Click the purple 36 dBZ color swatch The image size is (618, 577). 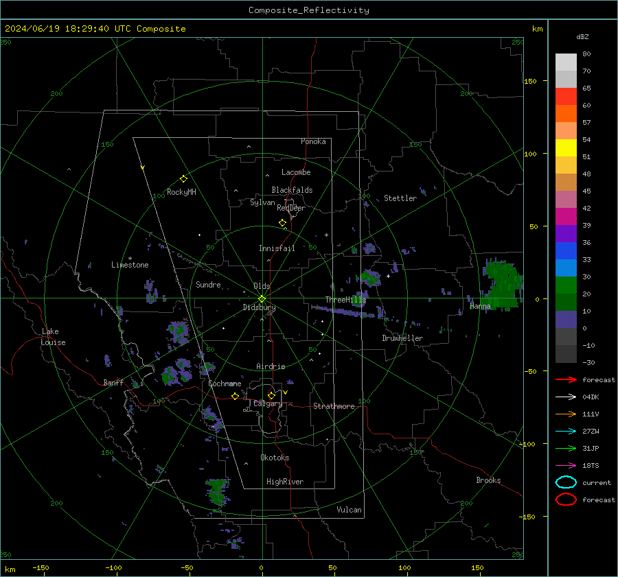pyautogui.click(x=566, y=234)
